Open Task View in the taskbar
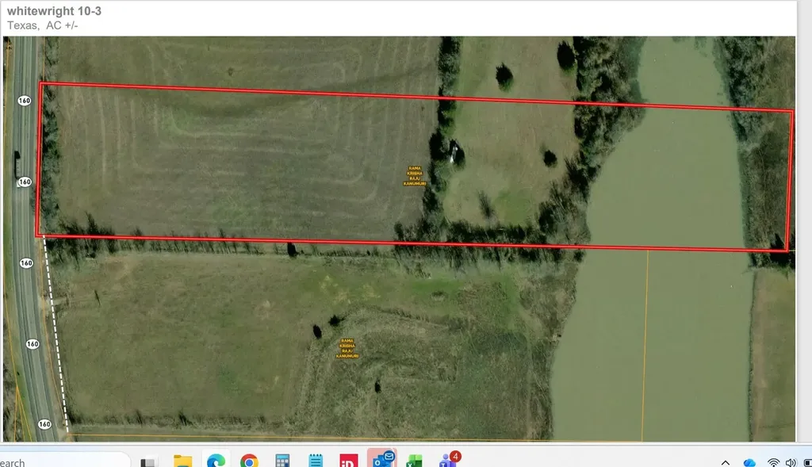The height and width of the screenshot is (467, 812). [149, 461]
